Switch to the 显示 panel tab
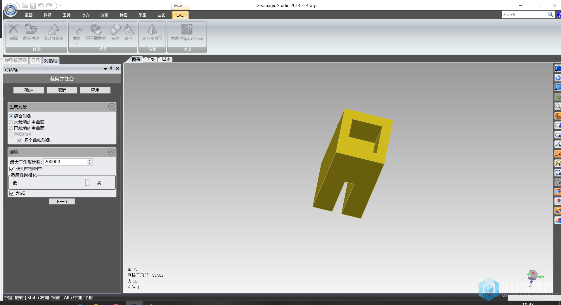Viewport: 561px width, 305px height. pyautogui.click(x=35, y=60)
